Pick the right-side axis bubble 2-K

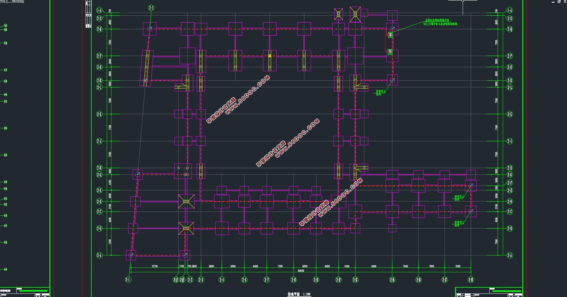pos(510,114)
